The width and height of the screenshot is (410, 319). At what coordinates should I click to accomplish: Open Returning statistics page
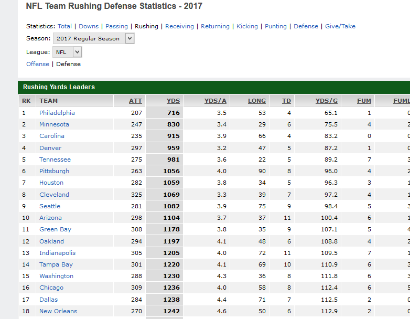coord(215,26)
